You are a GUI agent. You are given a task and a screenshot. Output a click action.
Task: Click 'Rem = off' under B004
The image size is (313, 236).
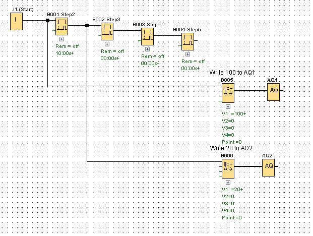point(193,62)
